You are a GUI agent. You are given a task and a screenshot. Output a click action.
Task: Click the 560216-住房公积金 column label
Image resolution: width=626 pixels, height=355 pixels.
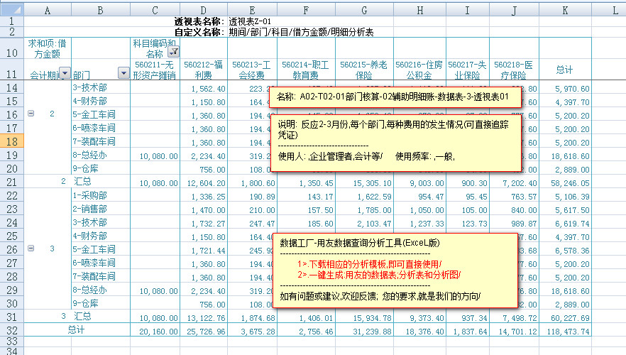point(419,68)
